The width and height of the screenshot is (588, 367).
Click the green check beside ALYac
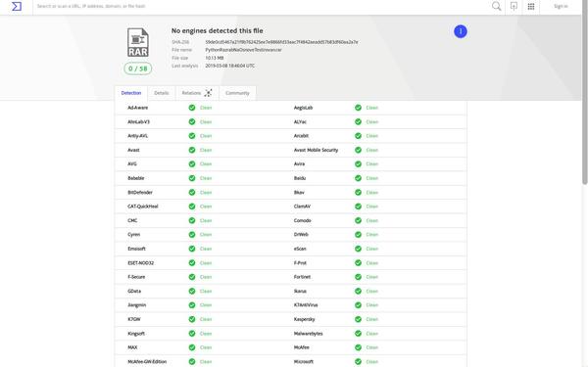coord(358,121)
